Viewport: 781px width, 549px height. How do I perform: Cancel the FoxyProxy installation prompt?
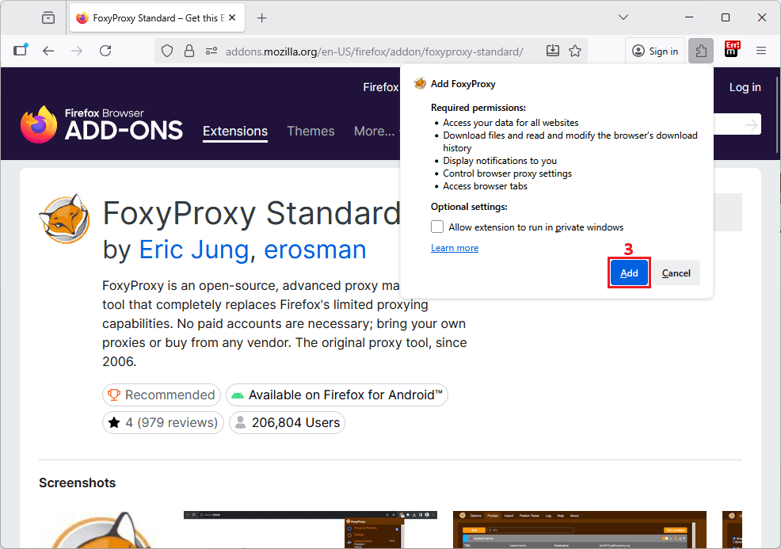pyautogui.click(x=676, y=273)
